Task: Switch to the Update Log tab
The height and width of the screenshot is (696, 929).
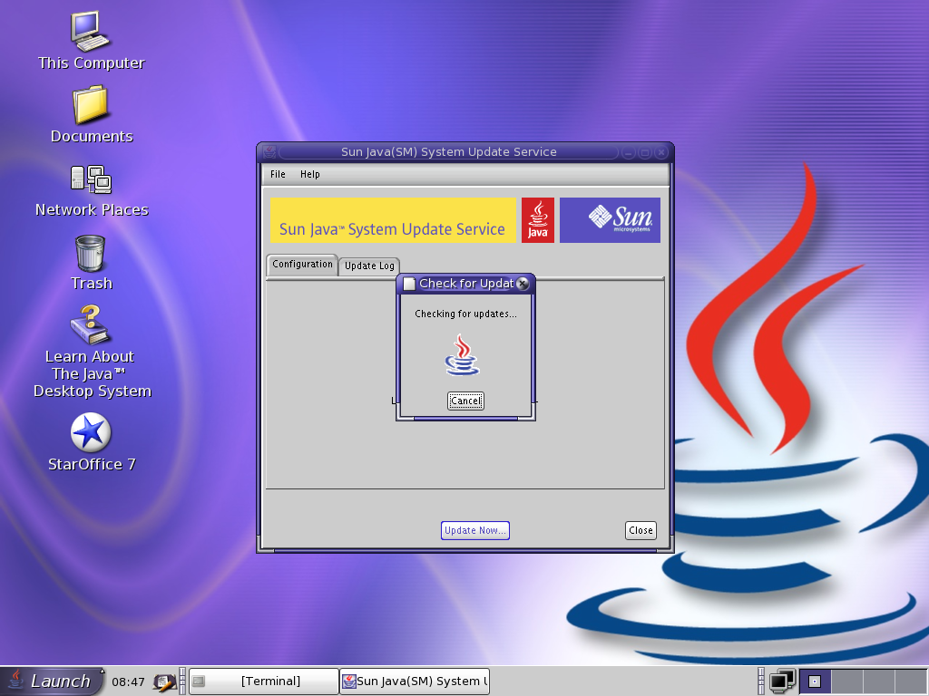Action: (x=369, y=266)
